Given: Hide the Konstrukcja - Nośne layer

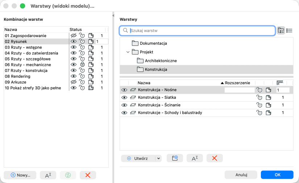Looking at the screenshot, I should click(x=124, y=90).
